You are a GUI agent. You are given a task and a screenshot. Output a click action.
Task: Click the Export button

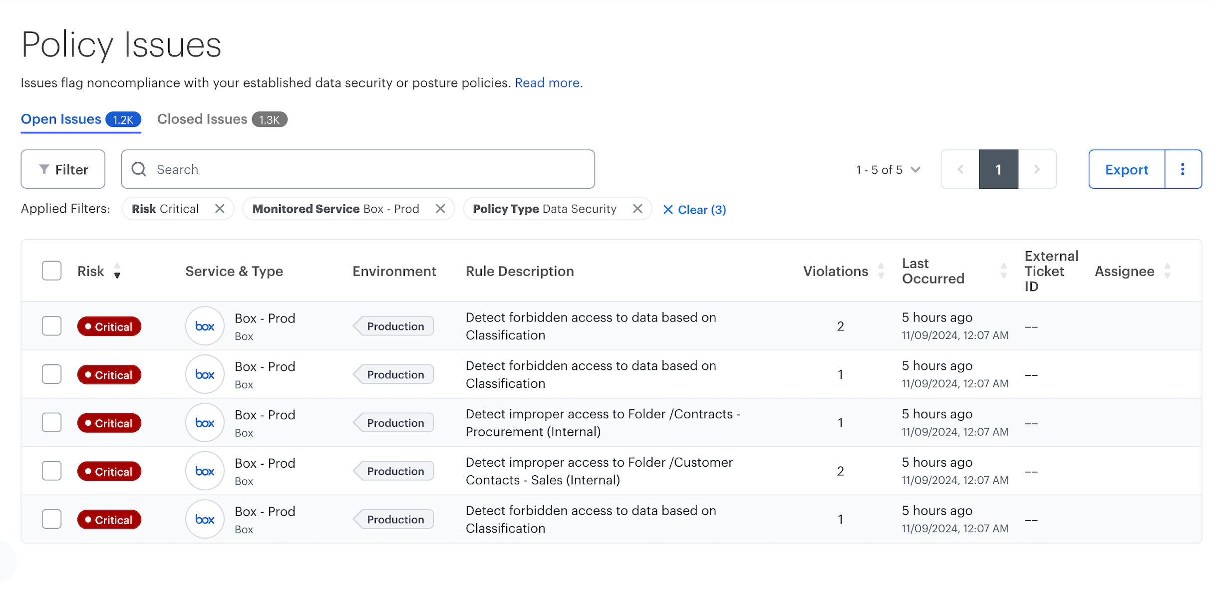pos(1126,169)
